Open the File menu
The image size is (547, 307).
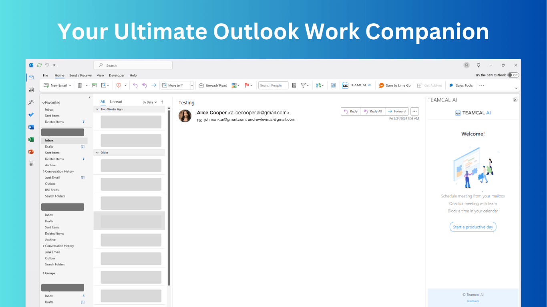tap(46, 75)
